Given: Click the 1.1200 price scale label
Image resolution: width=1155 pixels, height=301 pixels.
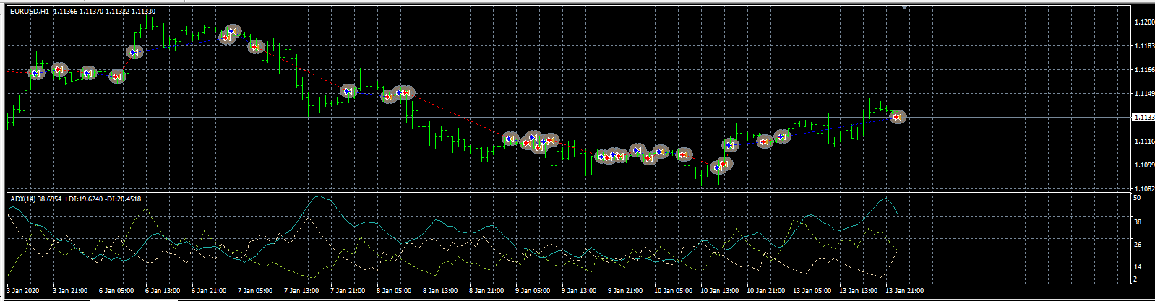Looking at the screenshot, I should 1144,22.
